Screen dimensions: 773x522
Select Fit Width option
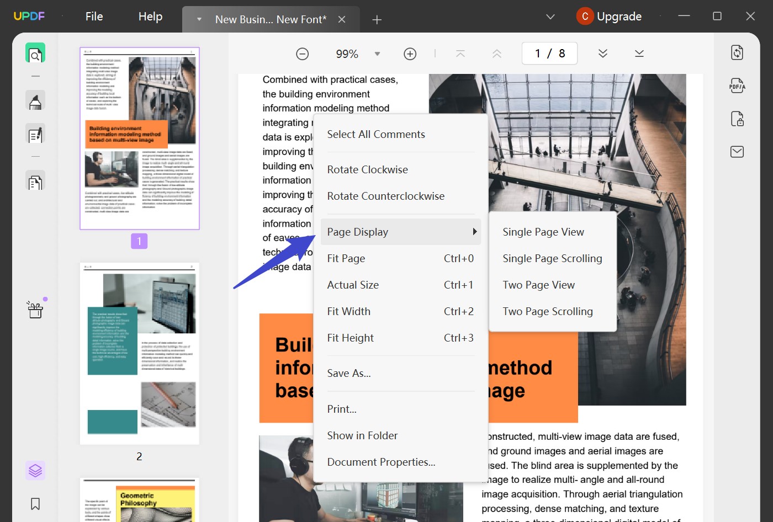point(401,311)
